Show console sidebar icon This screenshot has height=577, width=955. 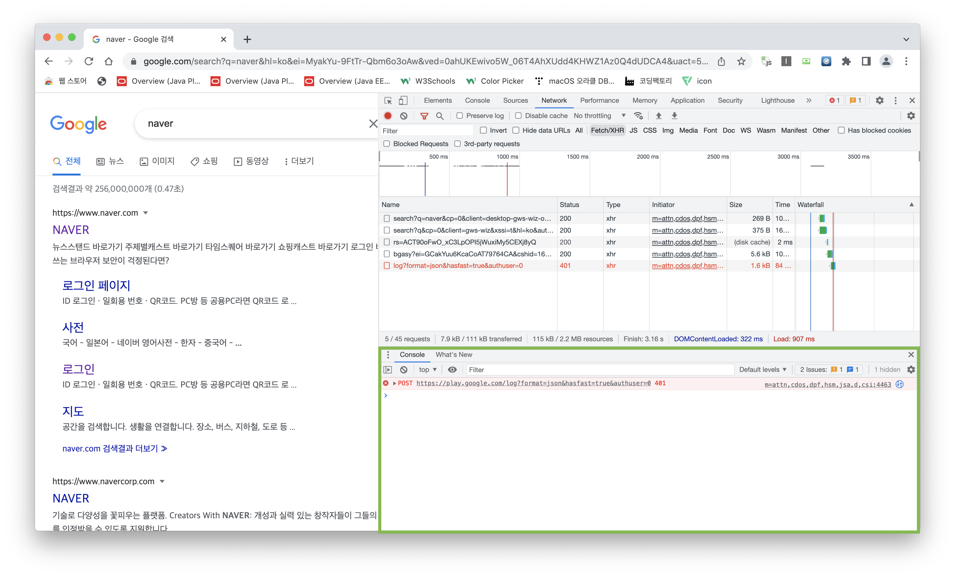(x=388, y=369)
